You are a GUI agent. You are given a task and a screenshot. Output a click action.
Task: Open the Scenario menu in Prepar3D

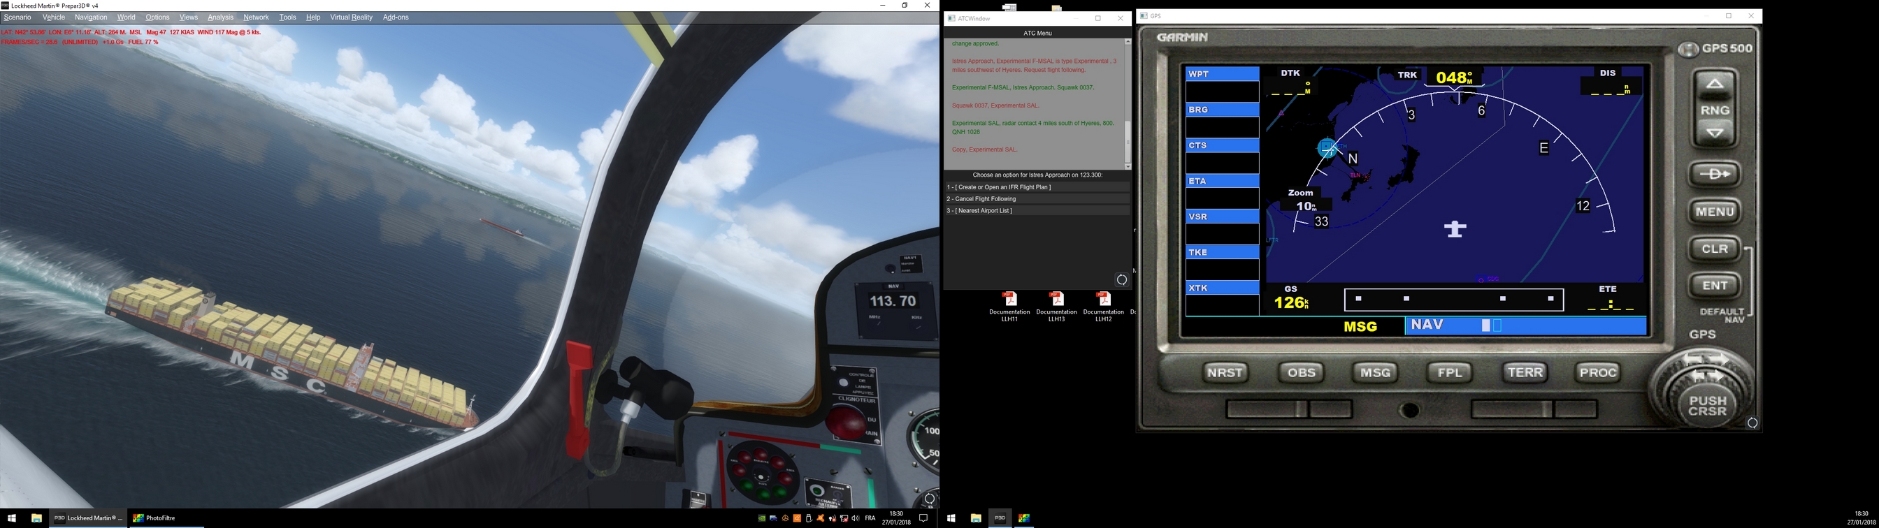pyautogui.click(x=17, y=17)
